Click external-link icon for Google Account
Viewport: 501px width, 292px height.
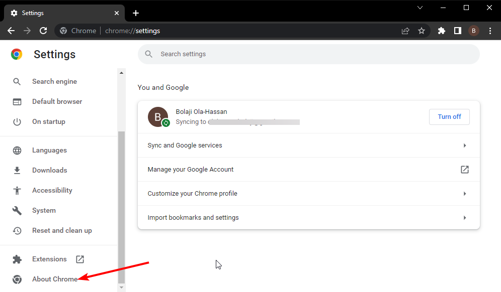tap(465, 170)
